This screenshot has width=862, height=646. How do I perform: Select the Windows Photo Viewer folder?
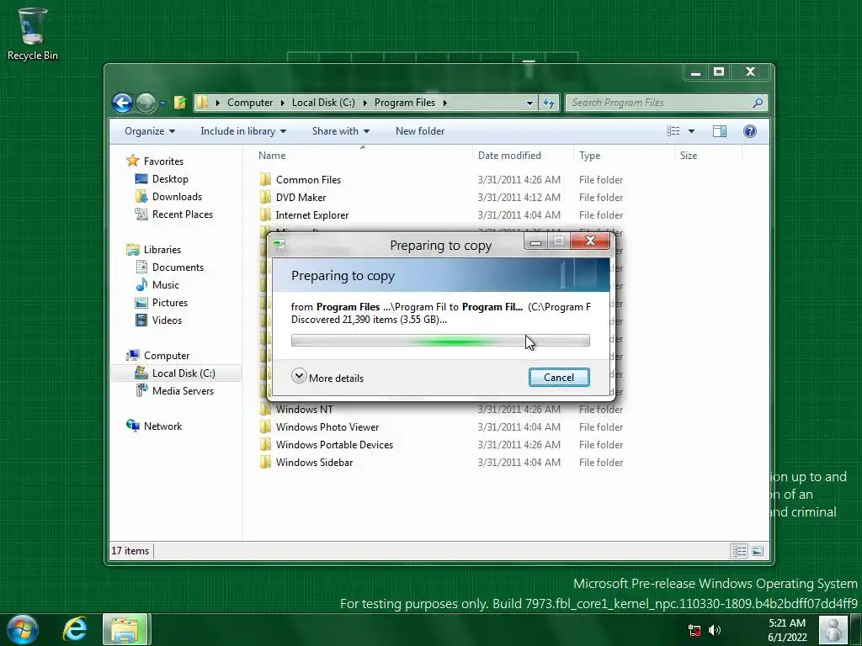click(327, 426)
